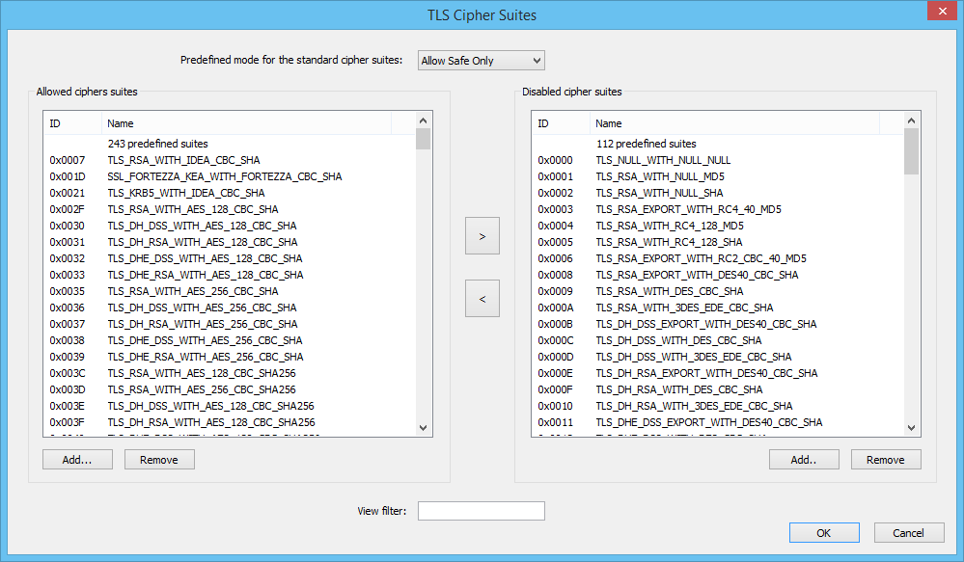Screen dimensions: 964x562
Task: Select TLS_DH_DSS_EXPORT_WITH_DES40_CBC_SHA row
Action: tap(718, 324)
